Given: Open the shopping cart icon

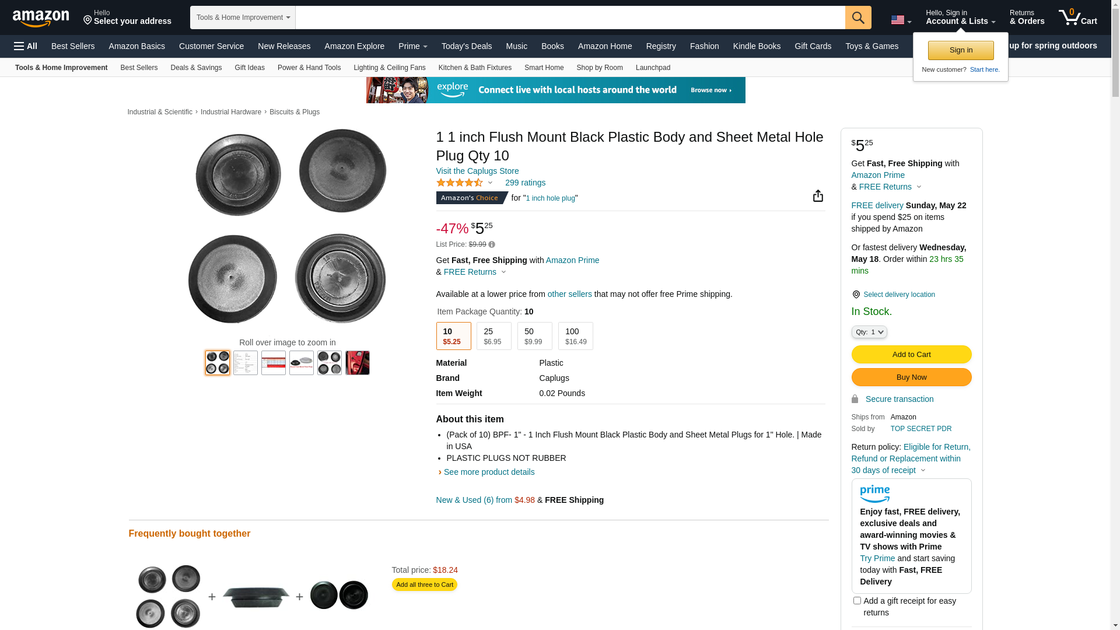Looking at the screenshot, I should click(1077, 17).
